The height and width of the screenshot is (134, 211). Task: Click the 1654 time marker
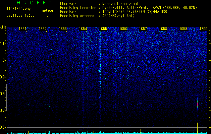coord(83,29)
